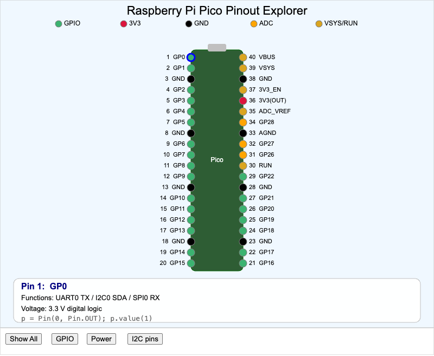Click the 'Voltage: 3.3 V digital logic' text
The width and height of the screenshot is (434, 356).
pyautogui.click(x=61, y=309)
